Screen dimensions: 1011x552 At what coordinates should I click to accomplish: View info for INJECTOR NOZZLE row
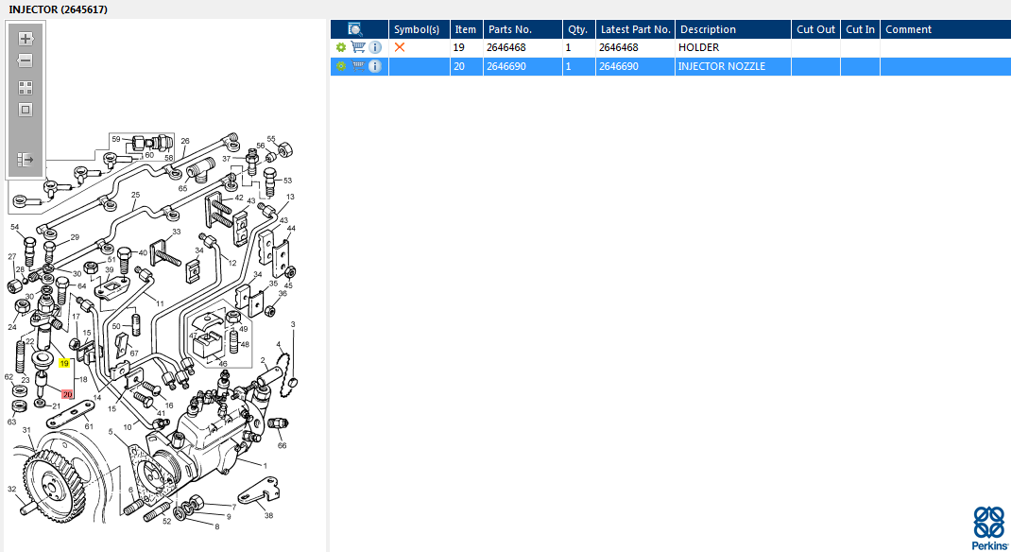coord(375,66)
